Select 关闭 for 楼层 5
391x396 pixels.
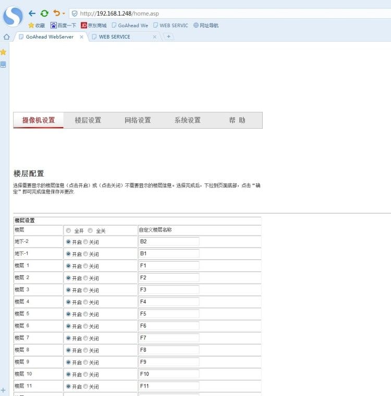[x=85, y=314]
